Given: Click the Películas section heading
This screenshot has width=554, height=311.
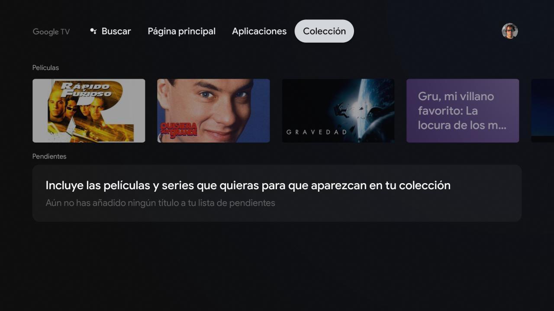Looking at the screenshot, I should 45,68.
